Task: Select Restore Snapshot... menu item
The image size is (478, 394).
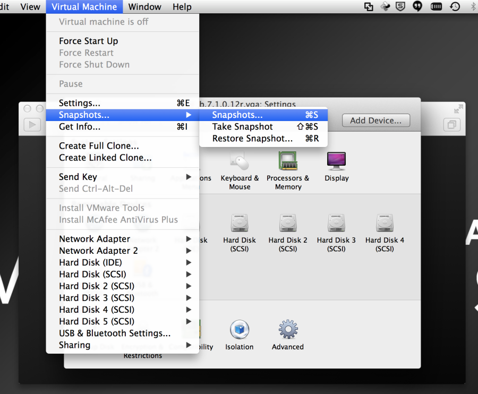Action: tap(252, 139)
